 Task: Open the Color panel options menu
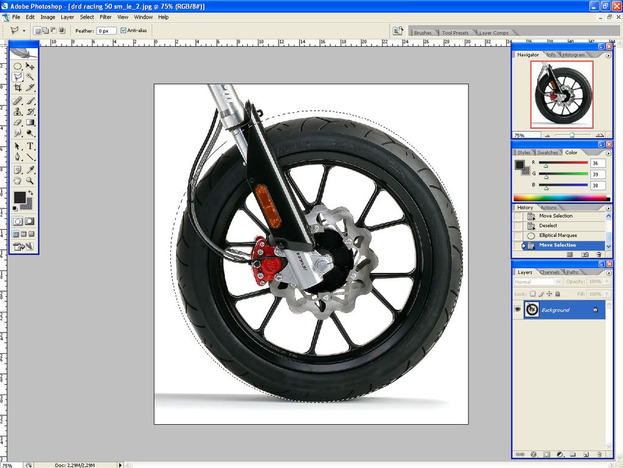coord(608,153)
